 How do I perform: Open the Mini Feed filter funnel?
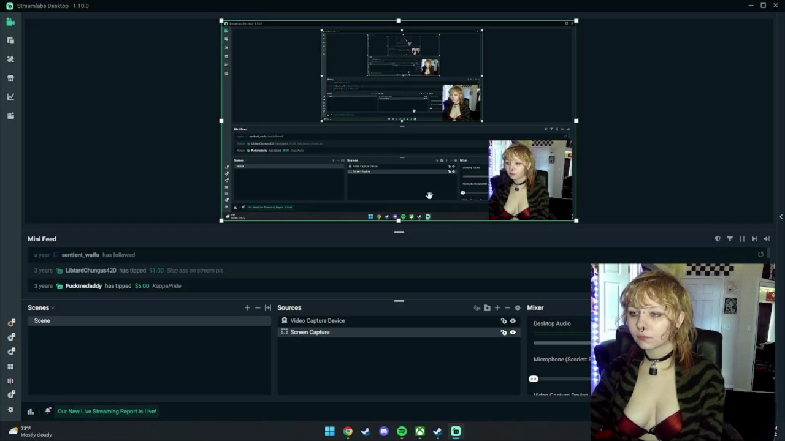point(730,239)
